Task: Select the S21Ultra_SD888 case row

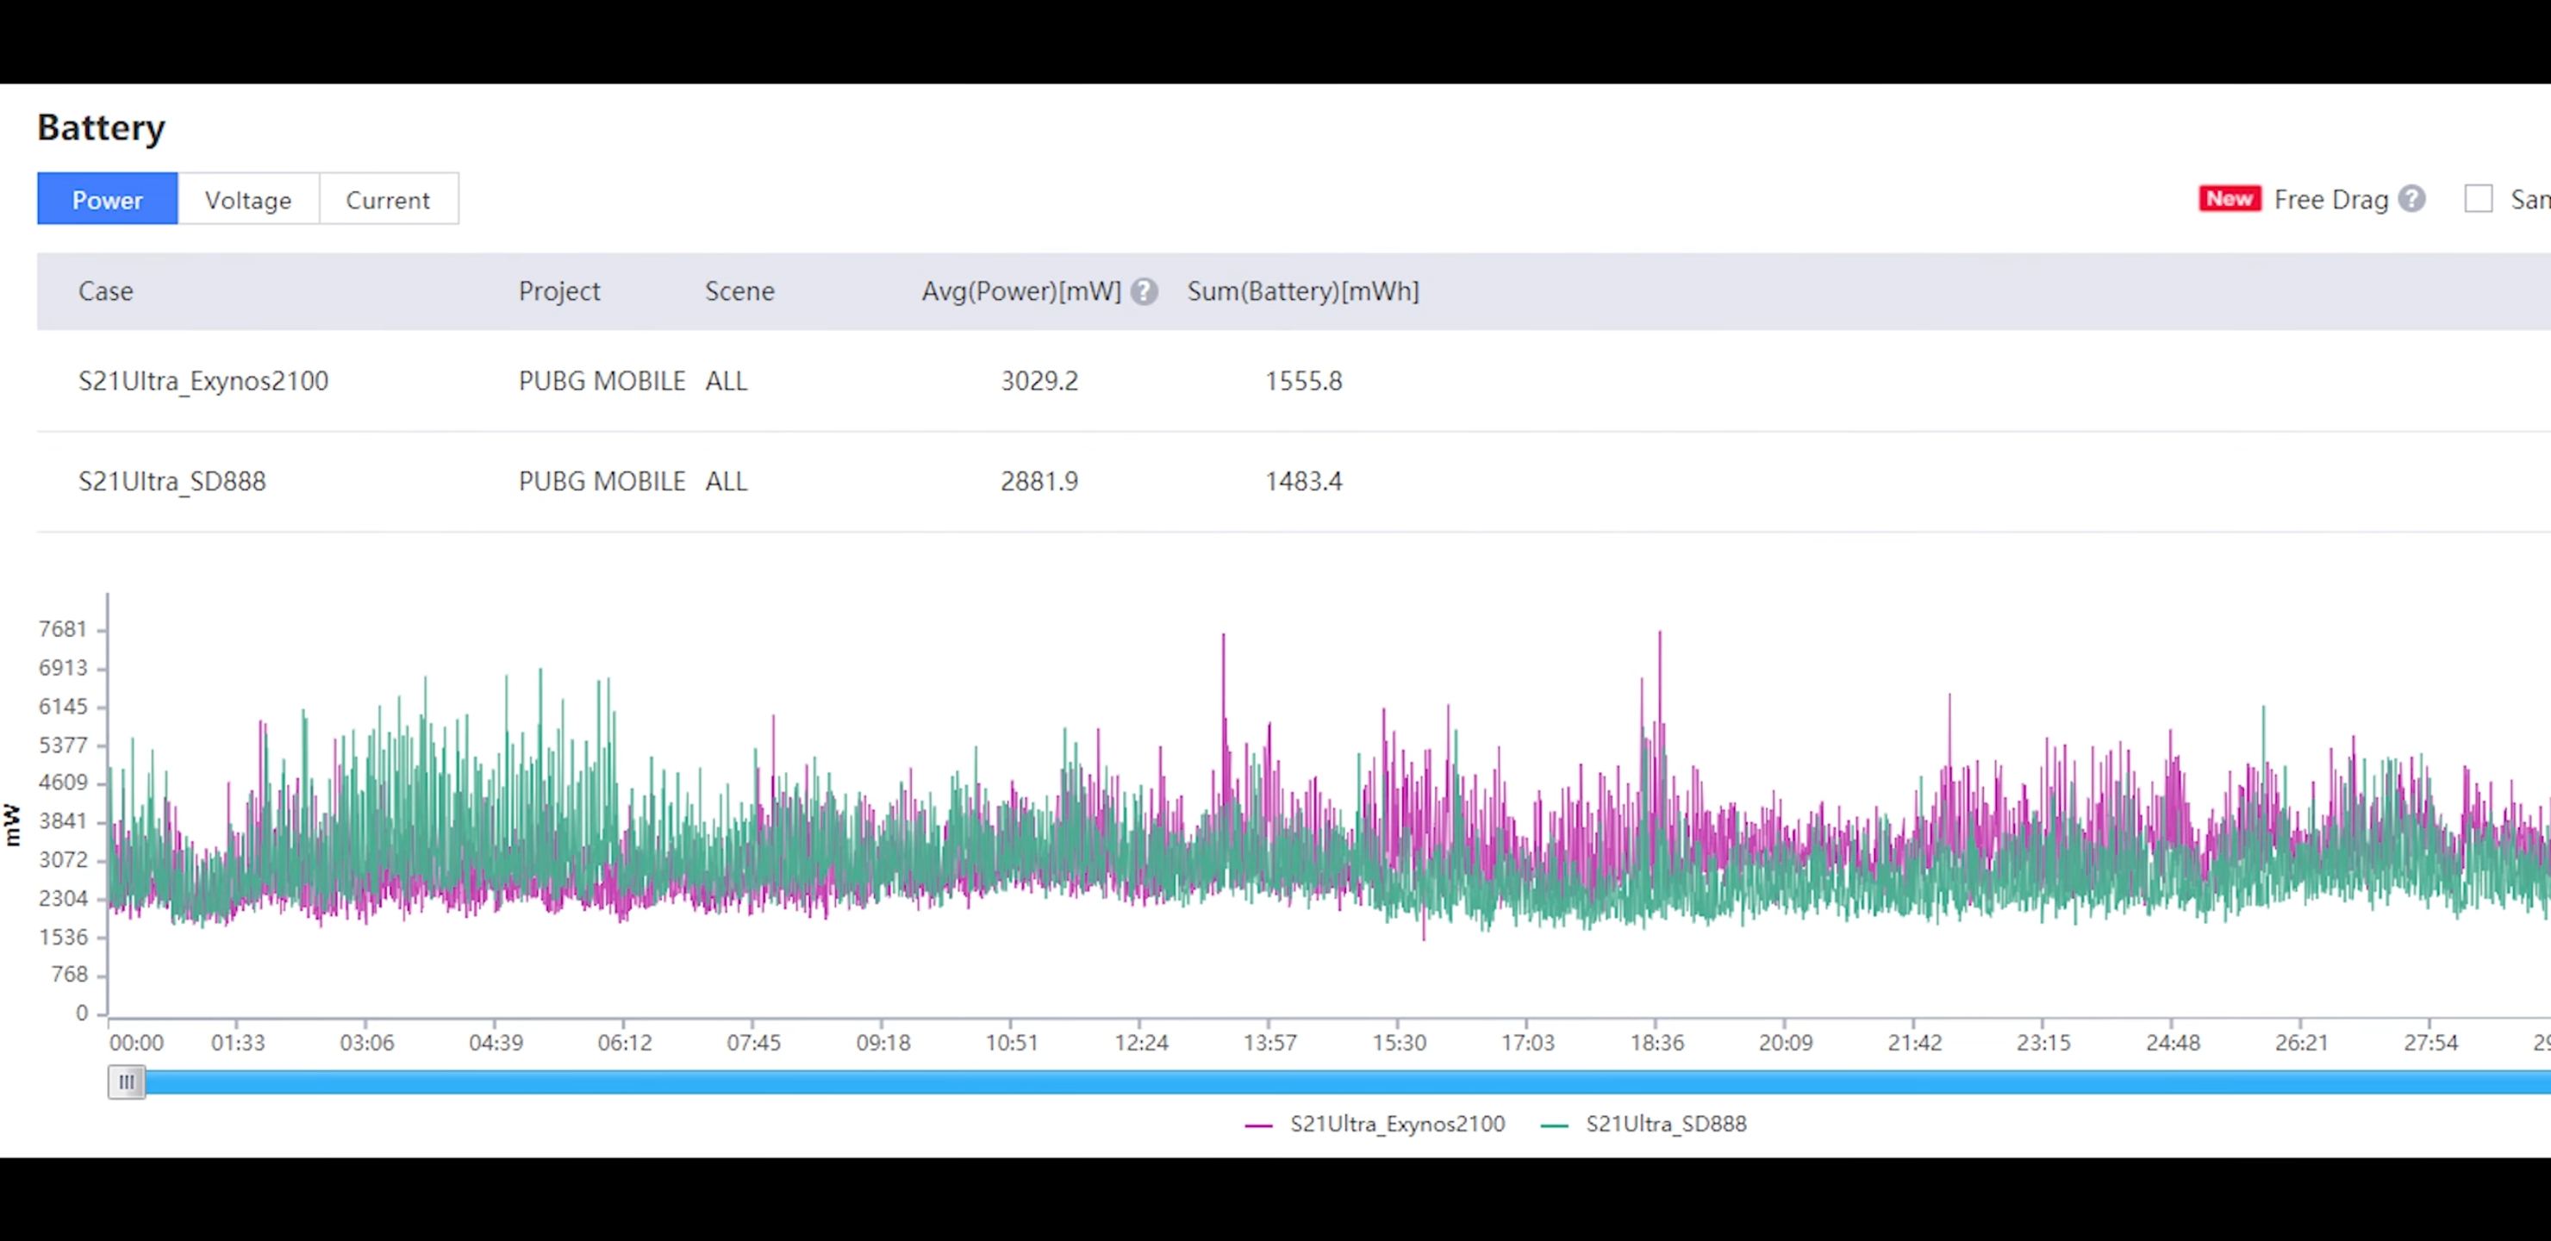Action: [x=1294, y=482]
